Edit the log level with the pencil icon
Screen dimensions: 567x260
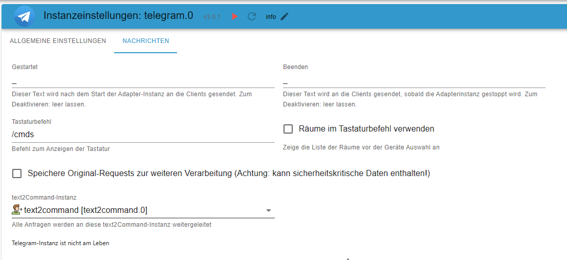pyautogui.click(x=285, y=16)
